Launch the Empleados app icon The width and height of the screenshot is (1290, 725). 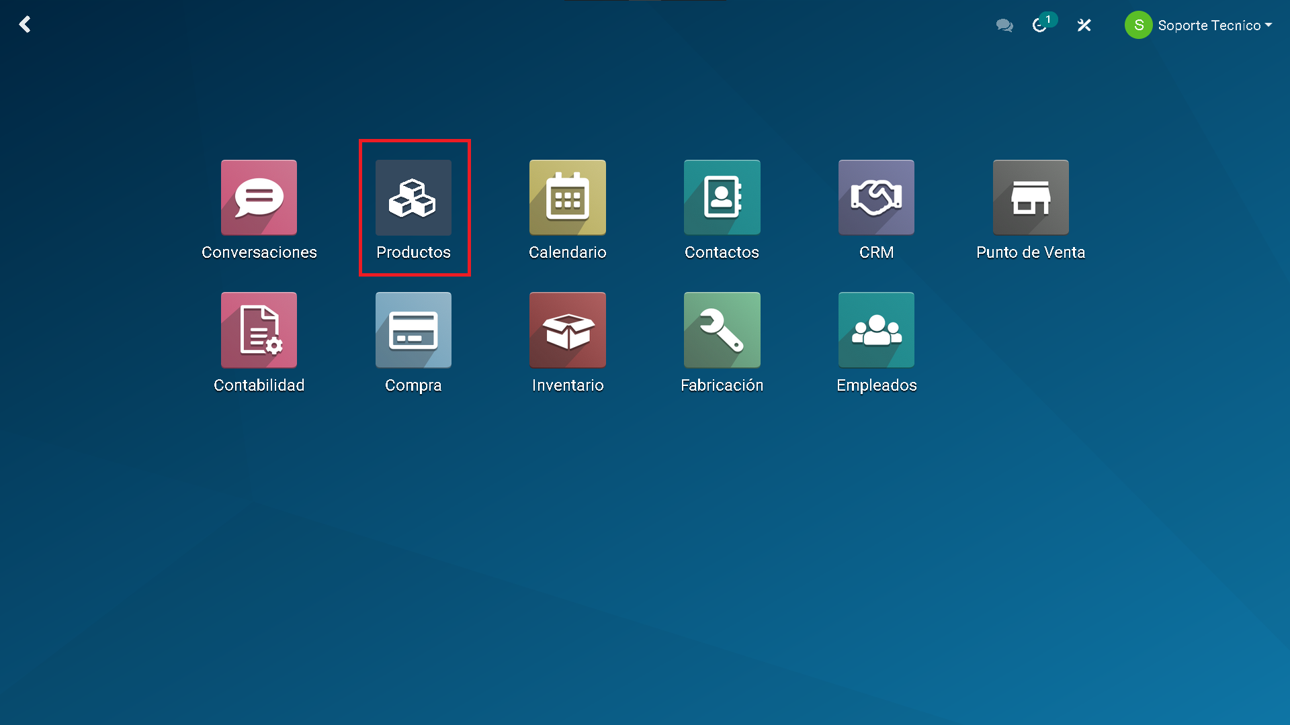876,330
